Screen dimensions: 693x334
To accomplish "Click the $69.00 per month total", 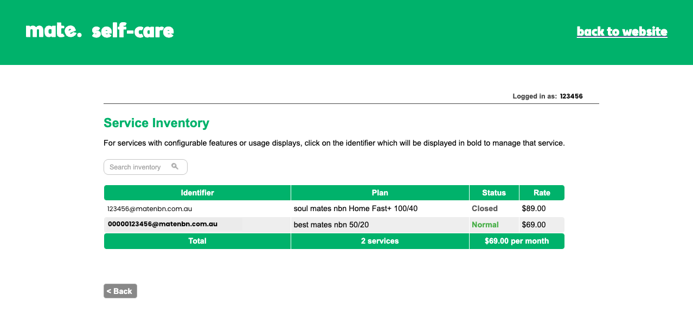I will point(517,241).
